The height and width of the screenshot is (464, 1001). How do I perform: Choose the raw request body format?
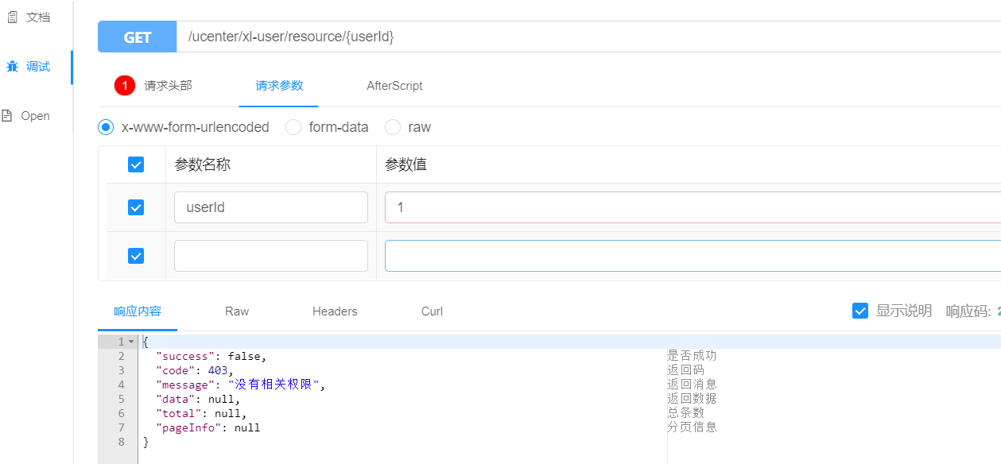(x=393, y=127)
